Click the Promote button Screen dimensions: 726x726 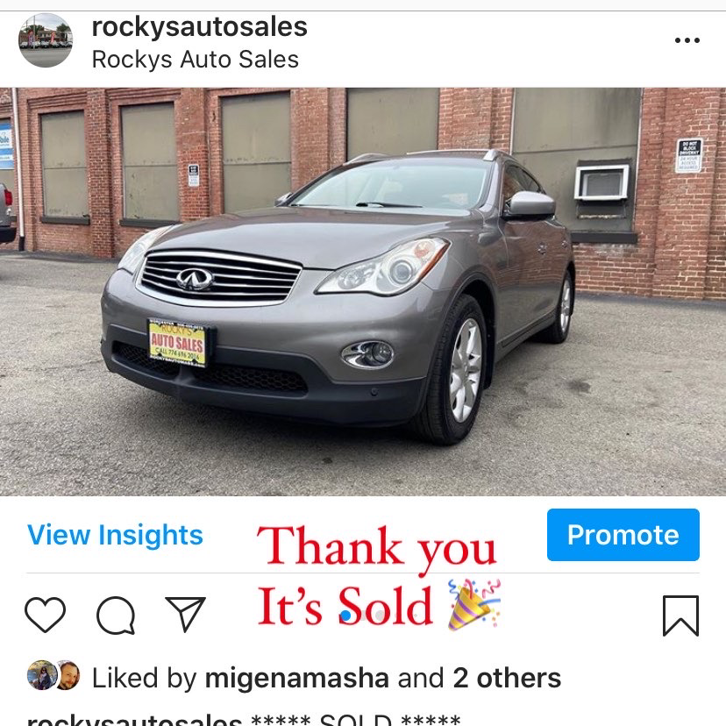[623, 535]
